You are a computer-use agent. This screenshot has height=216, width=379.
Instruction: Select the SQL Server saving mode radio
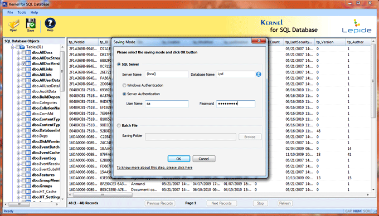119,65
